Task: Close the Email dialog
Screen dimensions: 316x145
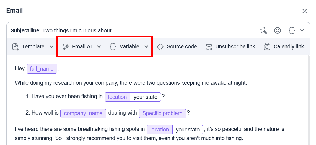Action: [305, 11]
